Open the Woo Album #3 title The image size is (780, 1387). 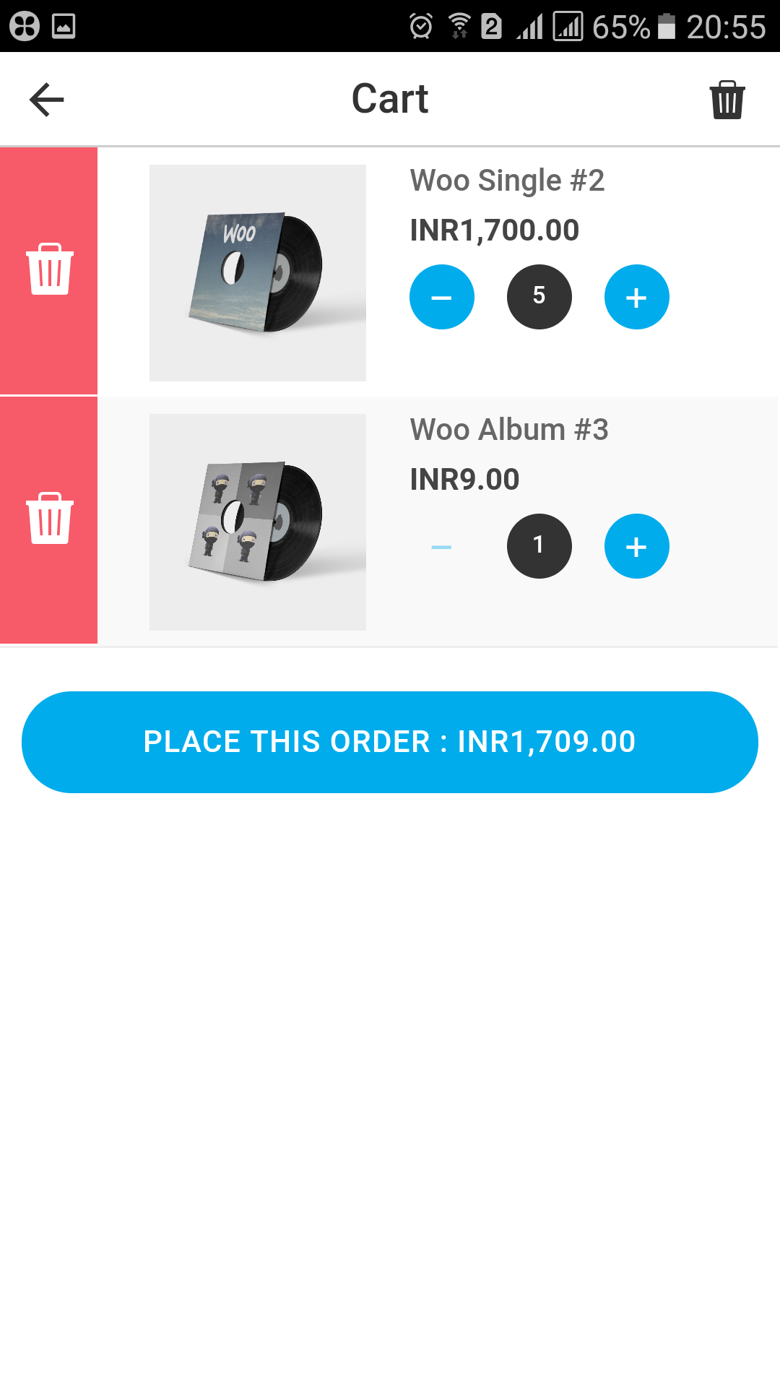[509, 430]
